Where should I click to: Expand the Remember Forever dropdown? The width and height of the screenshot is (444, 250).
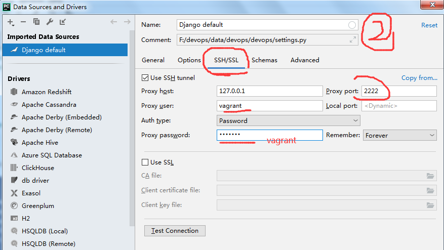coord(399,136)
